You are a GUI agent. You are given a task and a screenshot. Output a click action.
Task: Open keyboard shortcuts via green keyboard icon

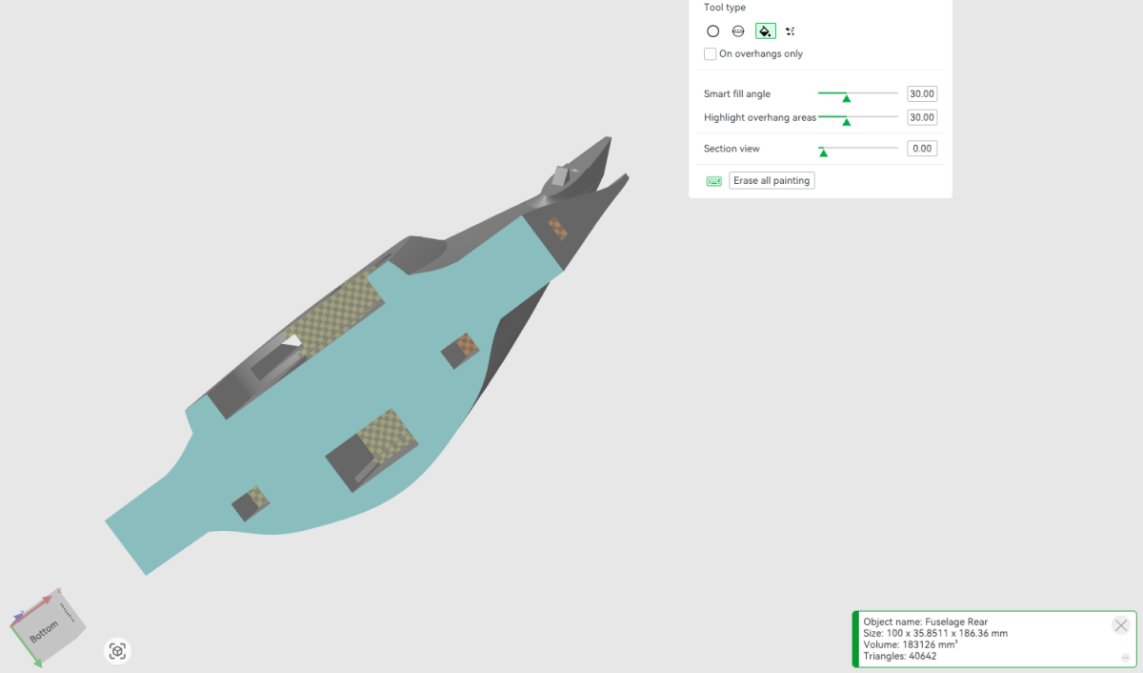click(713, 181)
